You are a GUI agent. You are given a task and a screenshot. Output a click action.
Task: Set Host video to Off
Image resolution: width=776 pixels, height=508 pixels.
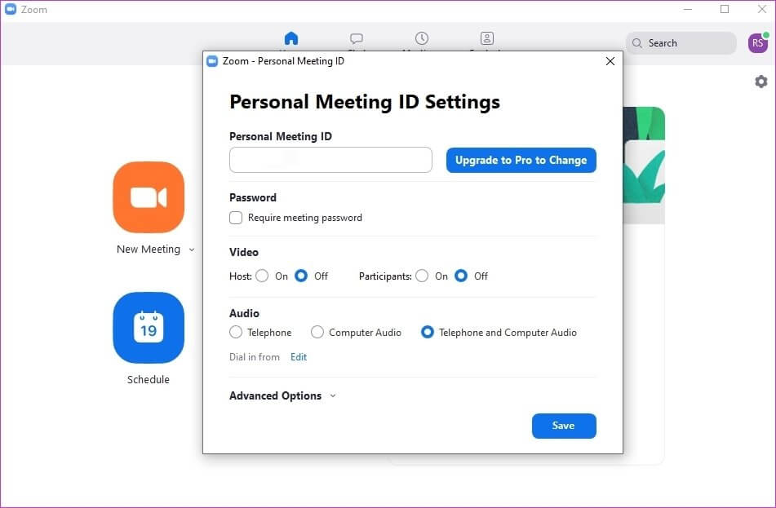point(301,276)
